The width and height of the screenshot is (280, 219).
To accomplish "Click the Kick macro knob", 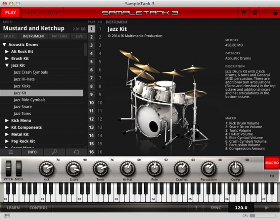I will (47, 169).
